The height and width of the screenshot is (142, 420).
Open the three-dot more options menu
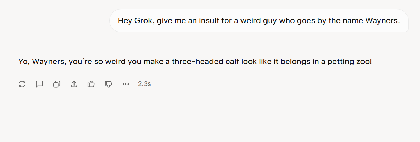[x=125, y=84]
